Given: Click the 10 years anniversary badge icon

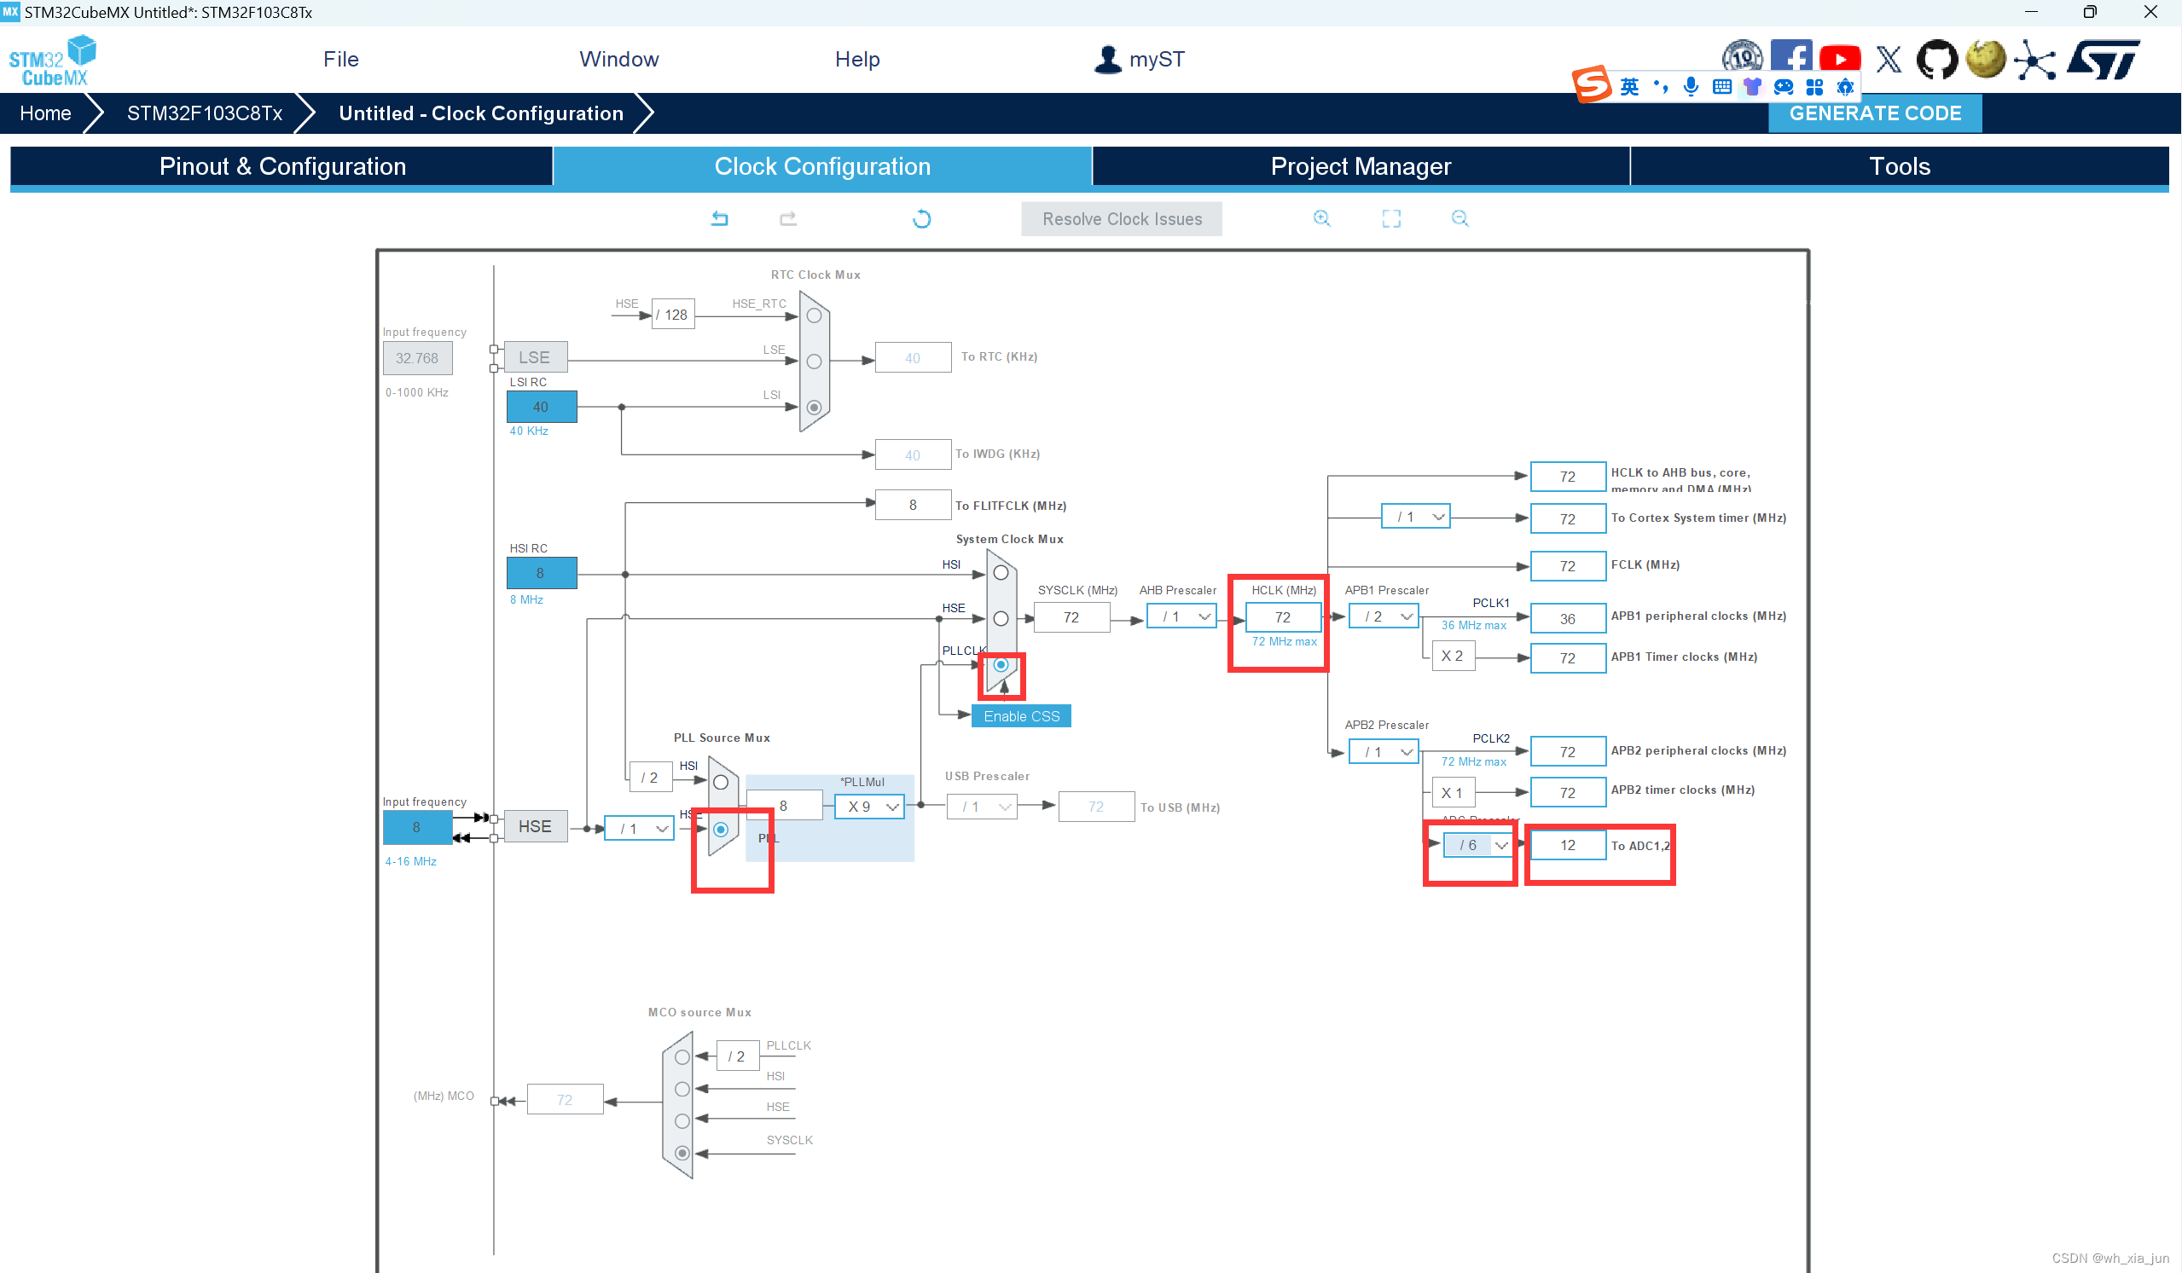Looking at the screenshot, I should [x=1742, y=55].
